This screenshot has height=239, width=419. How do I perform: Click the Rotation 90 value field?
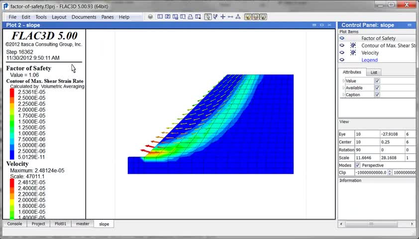367,150
